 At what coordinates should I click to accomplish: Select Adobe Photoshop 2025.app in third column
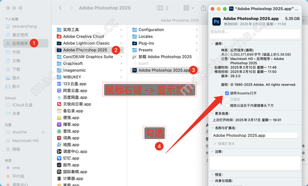164,70
